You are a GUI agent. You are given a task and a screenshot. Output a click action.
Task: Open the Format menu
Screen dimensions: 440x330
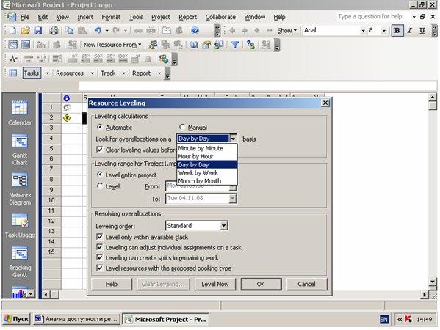click(x=111, y=17)
